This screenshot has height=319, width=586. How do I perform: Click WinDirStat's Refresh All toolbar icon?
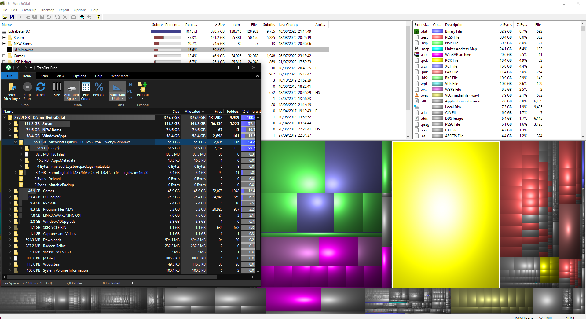[x=12, y=17]
